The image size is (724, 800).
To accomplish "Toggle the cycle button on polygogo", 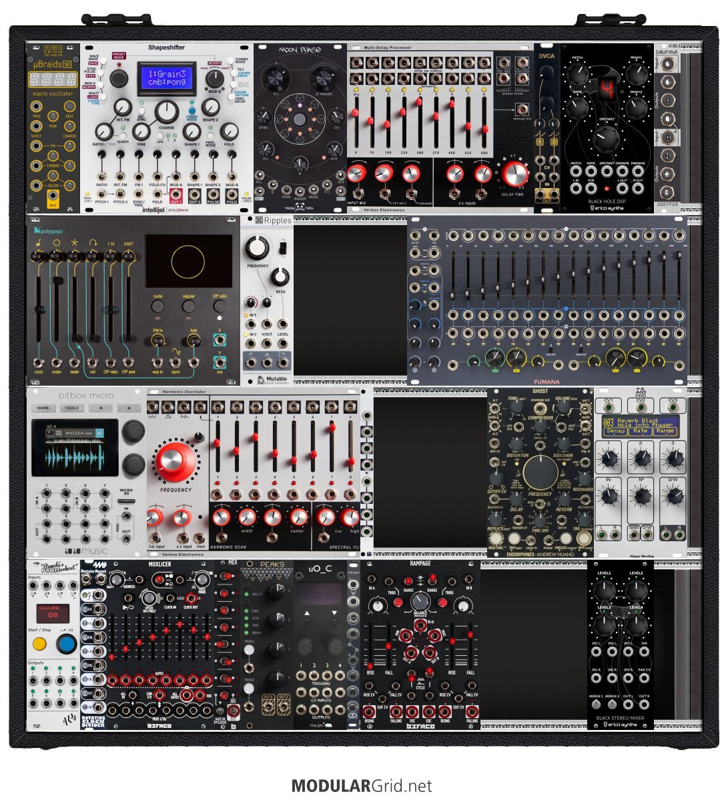I will coord(157,306).
